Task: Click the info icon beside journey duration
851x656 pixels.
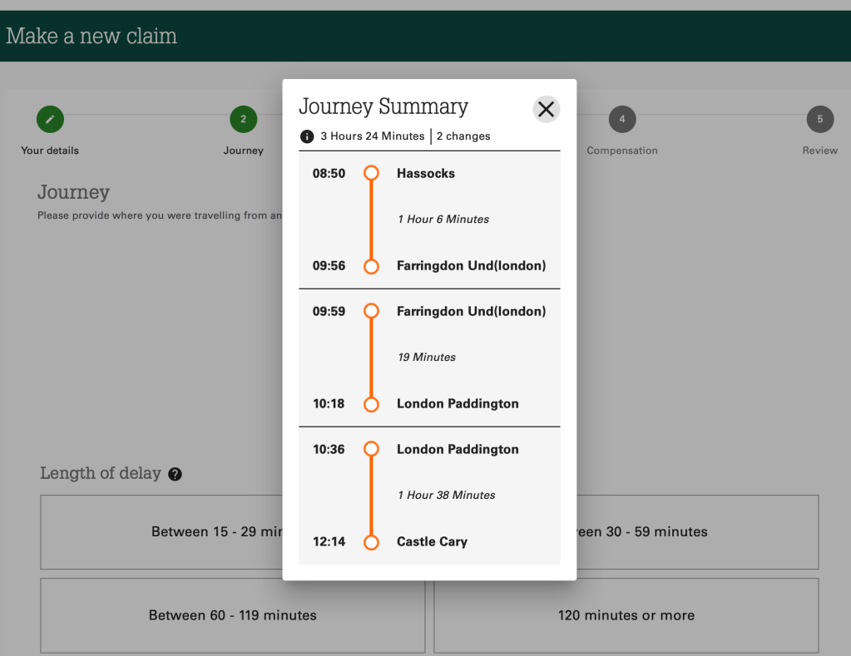Action: click(x=307, y=136)
